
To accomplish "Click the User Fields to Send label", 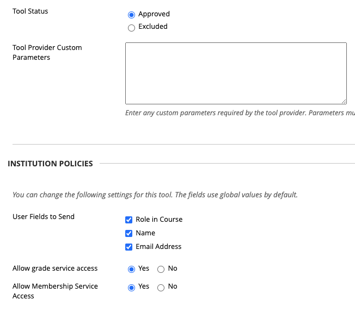I will pyautogui.click(x=44, y=216).
